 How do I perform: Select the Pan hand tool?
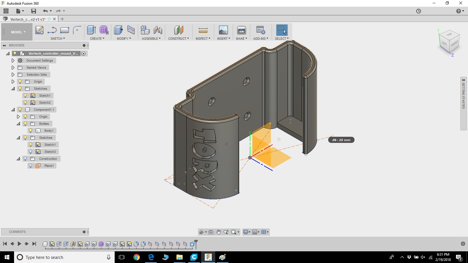pos(218,232)
